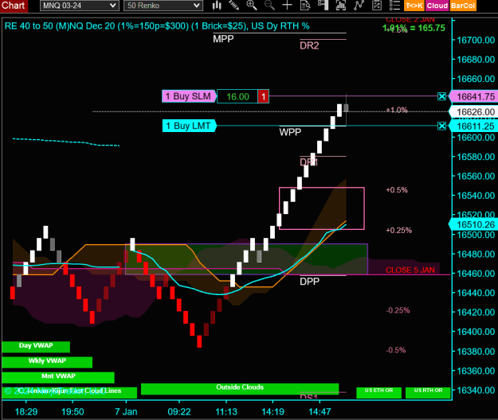Image resolution: width=498 pixels, height=420 pixels.
Task: Click the +1.0% level label
Action: click(x=397, y=110)
